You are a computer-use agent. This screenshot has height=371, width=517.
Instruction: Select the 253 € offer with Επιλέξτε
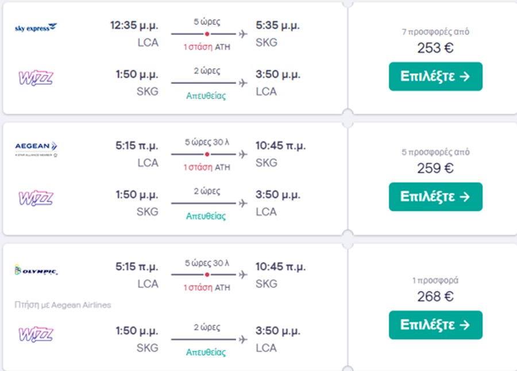[435, 76]
